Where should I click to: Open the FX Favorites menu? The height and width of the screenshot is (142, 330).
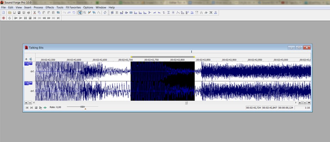[73, 7]
